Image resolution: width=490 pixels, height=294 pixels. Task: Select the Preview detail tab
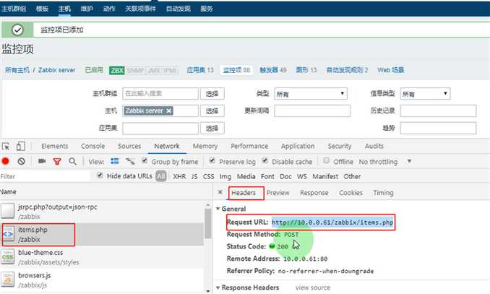(x=278, y=193)
